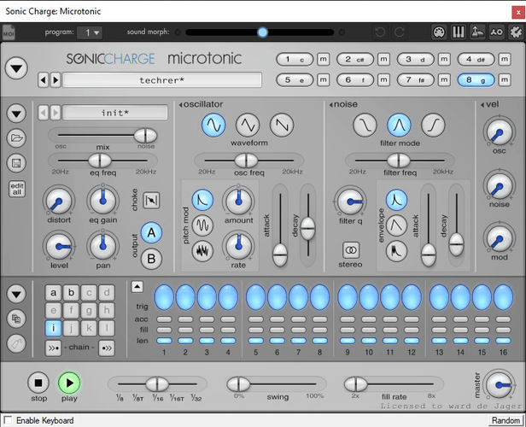Collapse the vel section triangle
526x427 pixels.
point(482,105)
